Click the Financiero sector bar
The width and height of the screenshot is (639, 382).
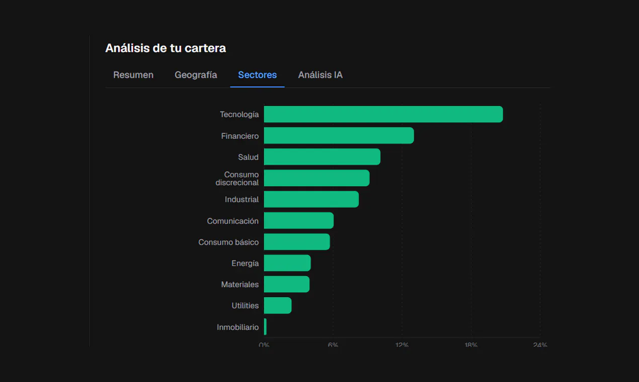(x=339, y=136)
